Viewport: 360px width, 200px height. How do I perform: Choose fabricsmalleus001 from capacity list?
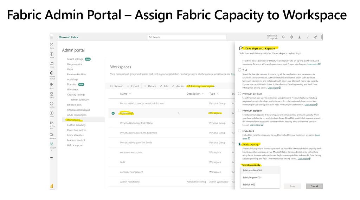tap(260, 170)
